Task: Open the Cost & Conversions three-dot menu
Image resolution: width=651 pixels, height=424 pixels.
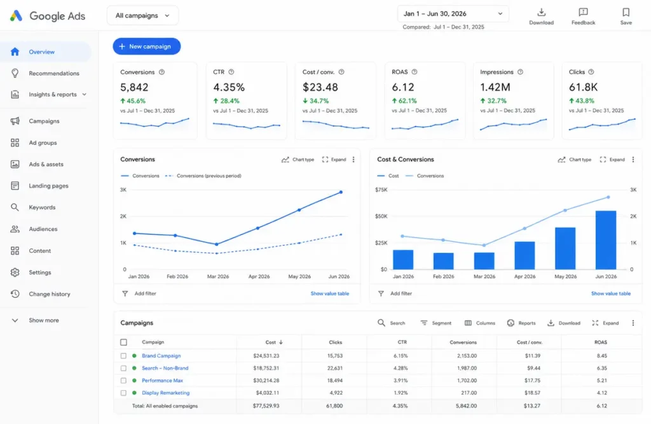Action: (633, 160)
